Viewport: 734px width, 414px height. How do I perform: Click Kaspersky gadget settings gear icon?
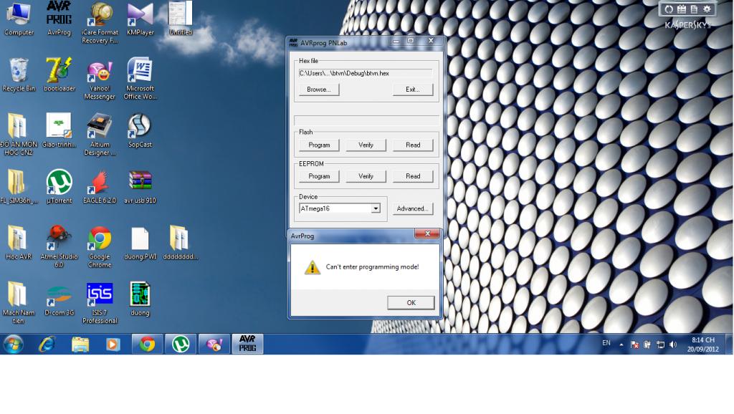click(x=707, y=9)
